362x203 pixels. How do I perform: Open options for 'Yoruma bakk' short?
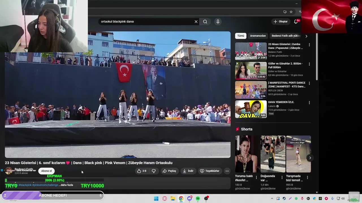click(x=257, y=177)
